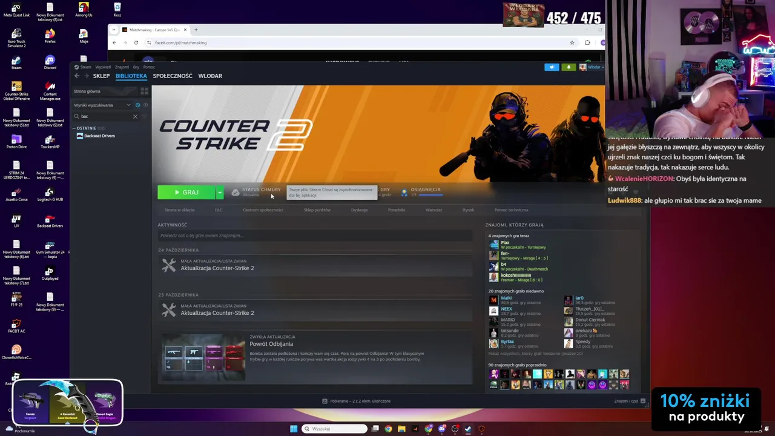Image resolution: width=775 pixels, height=436 pixels.
Task: Open friend Plax's profile
Action: point(505,242)
